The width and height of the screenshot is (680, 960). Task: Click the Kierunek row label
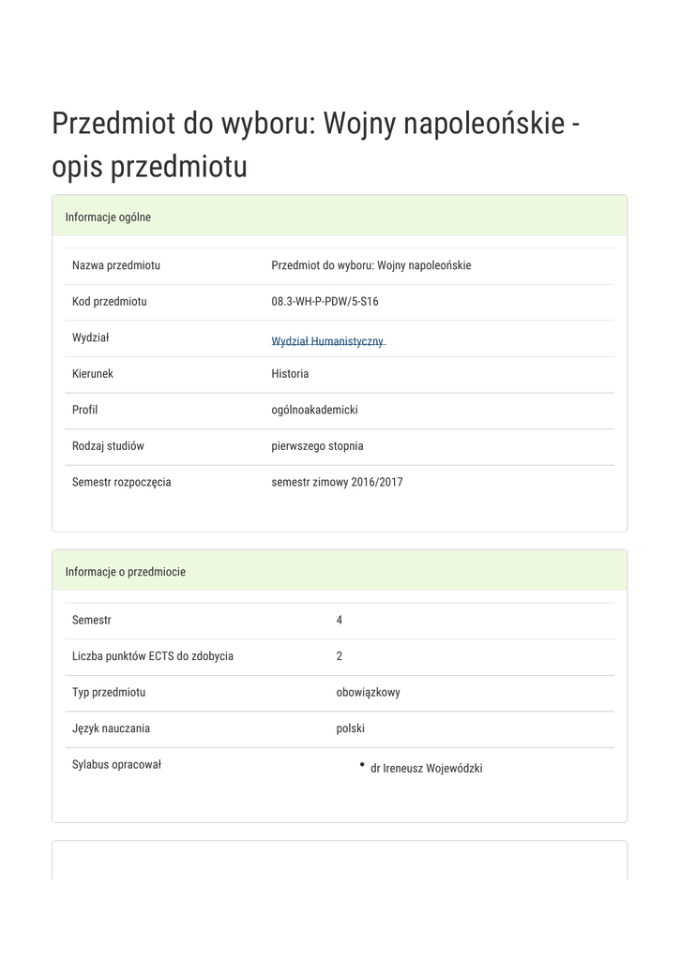click(x=93, y=374)
